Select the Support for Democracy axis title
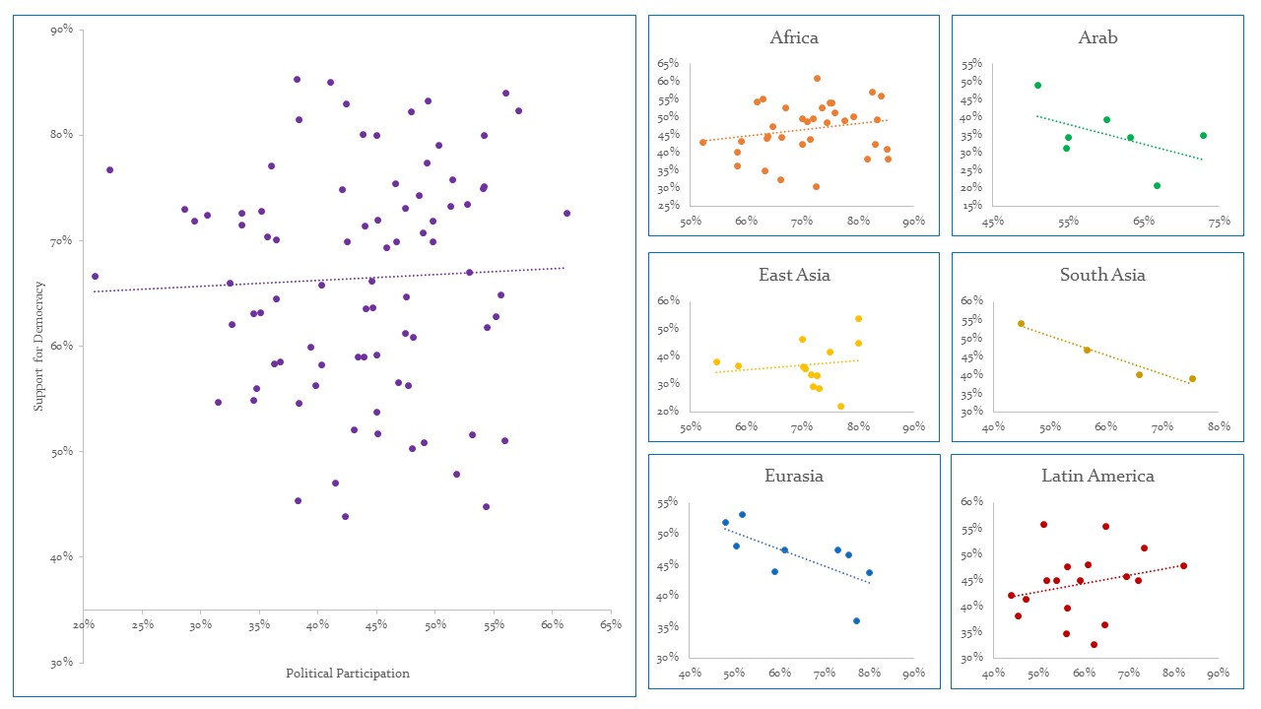 (40, 346)
